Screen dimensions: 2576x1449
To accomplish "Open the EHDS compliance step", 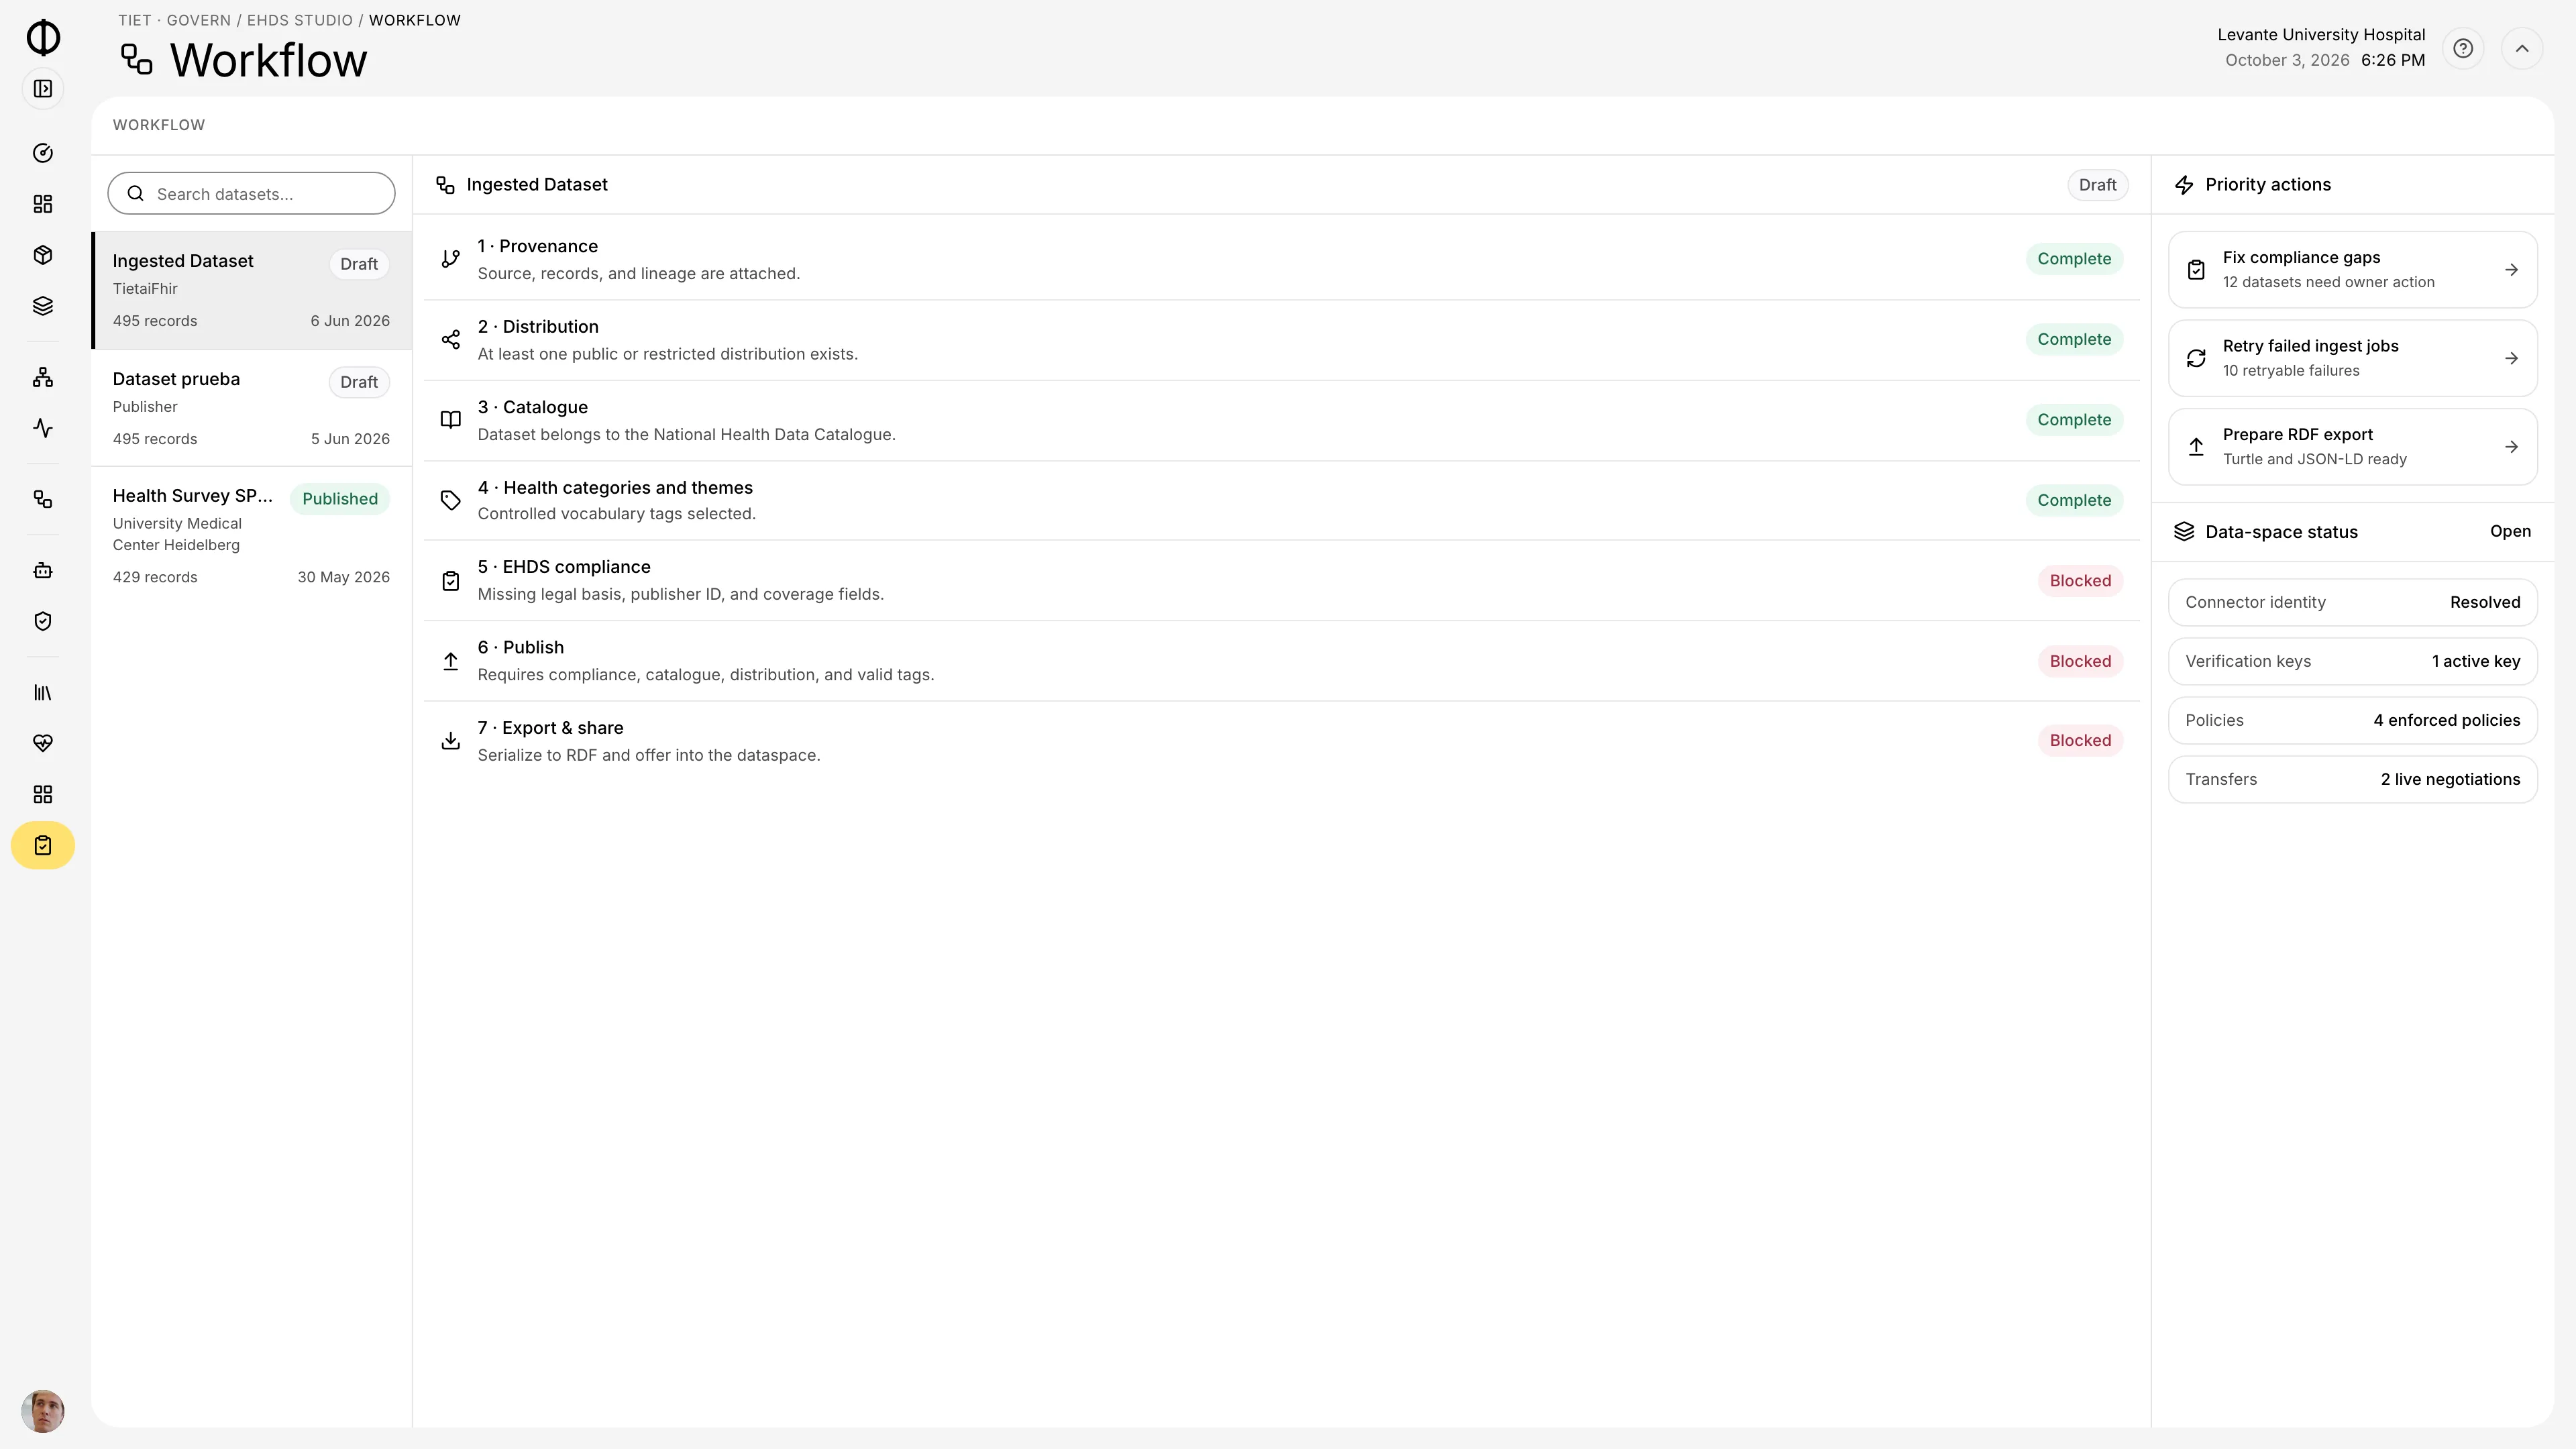I will tap(1281, 580).
